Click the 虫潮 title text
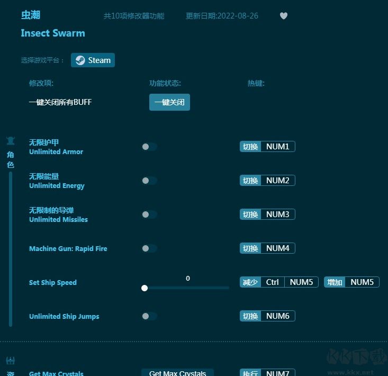The height and width of the screenshot is (376, 388). [x=31, y=15]
